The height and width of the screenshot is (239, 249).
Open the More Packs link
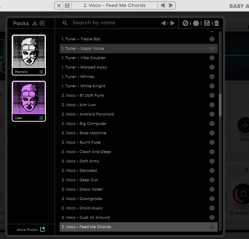coord(31,230)
